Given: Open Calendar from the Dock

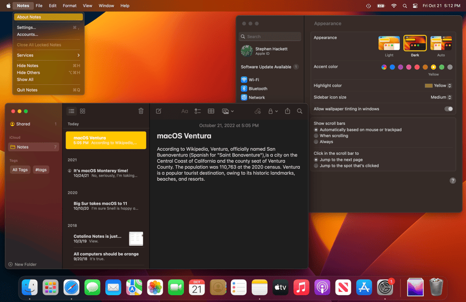Looking at the screenshot, I should point(197,287).
